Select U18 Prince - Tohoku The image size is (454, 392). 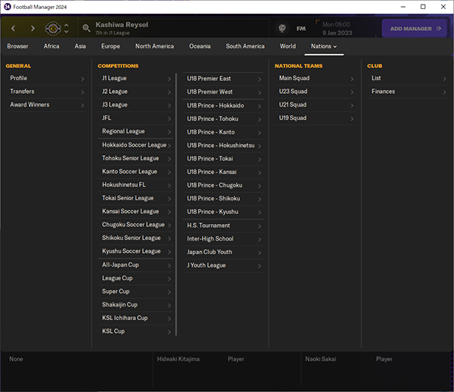[x=223, y=119]
